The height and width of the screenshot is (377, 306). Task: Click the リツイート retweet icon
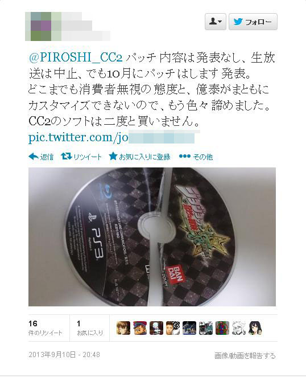click(x=67, y=156)
